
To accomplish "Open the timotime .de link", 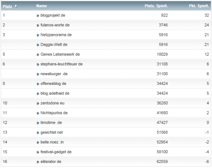I will coord(51,122).
